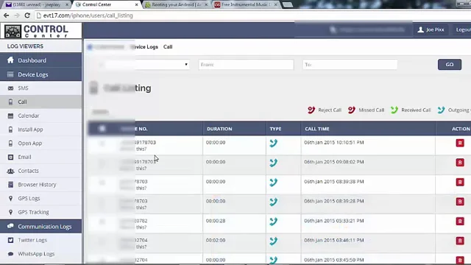The image size is (471, 265).
Task: Click the Contacts people icon
Action: click(10, 171)
